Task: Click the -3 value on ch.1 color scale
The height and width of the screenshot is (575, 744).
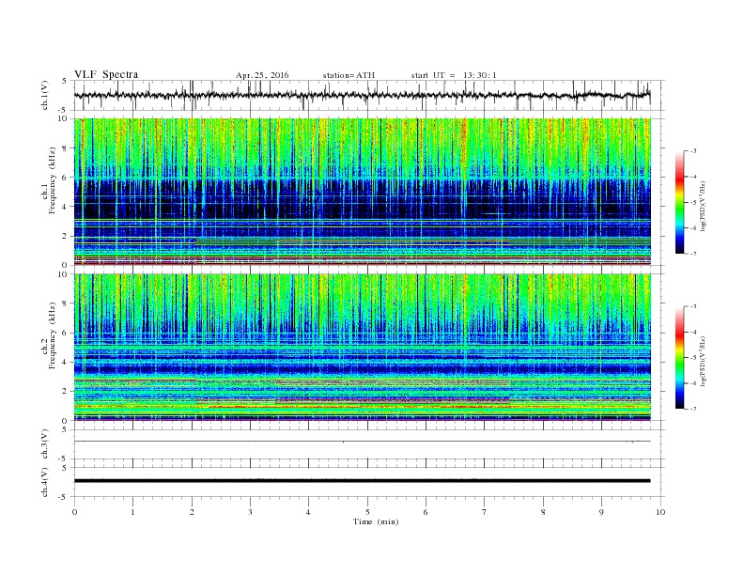Action: coord(692,151)
